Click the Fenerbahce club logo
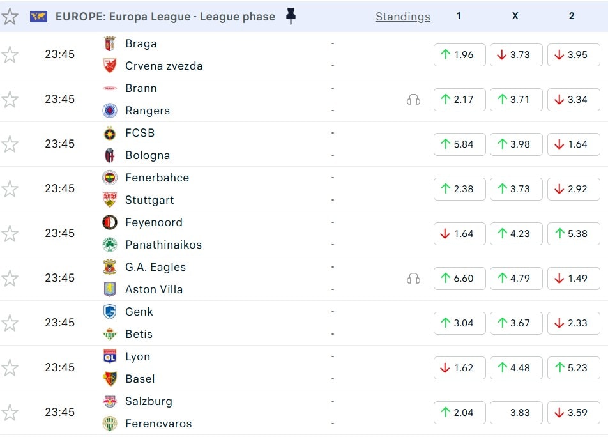The image size is (608, 437). [x=110, y=178]
